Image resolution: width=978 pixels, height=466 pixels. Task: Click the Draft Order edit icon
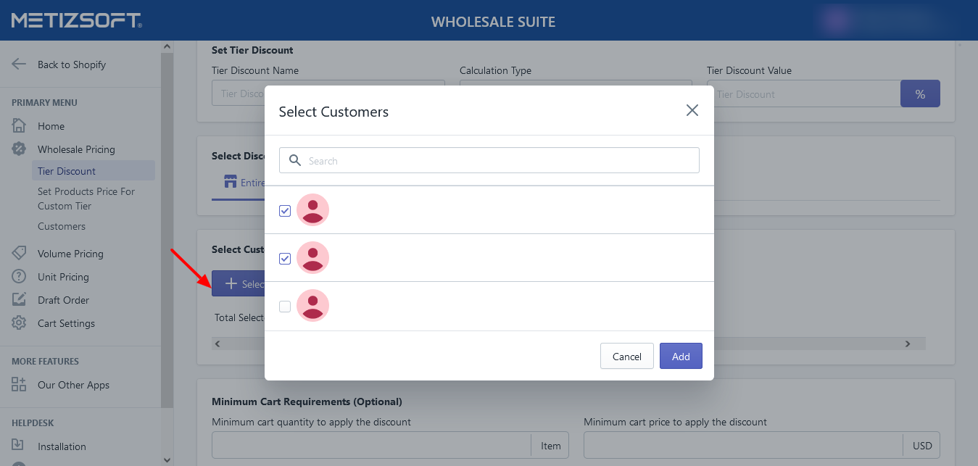pos(19,300)
